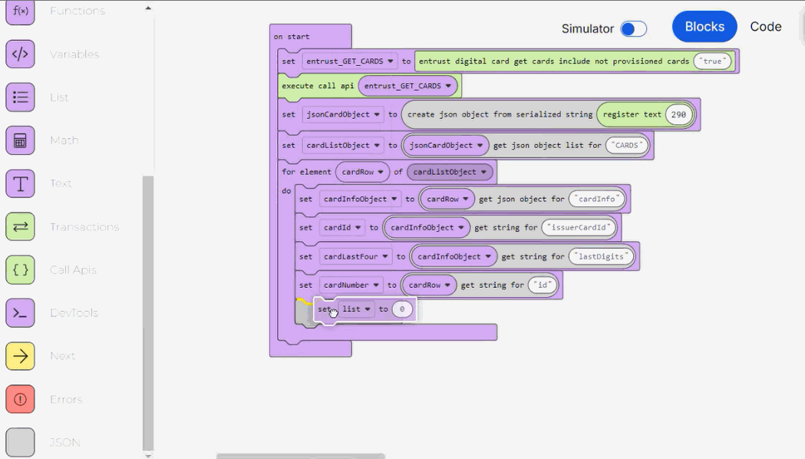This screenshot has width=805, height=459.
Task: Switch to the Code view
Action: coord(765,26)
